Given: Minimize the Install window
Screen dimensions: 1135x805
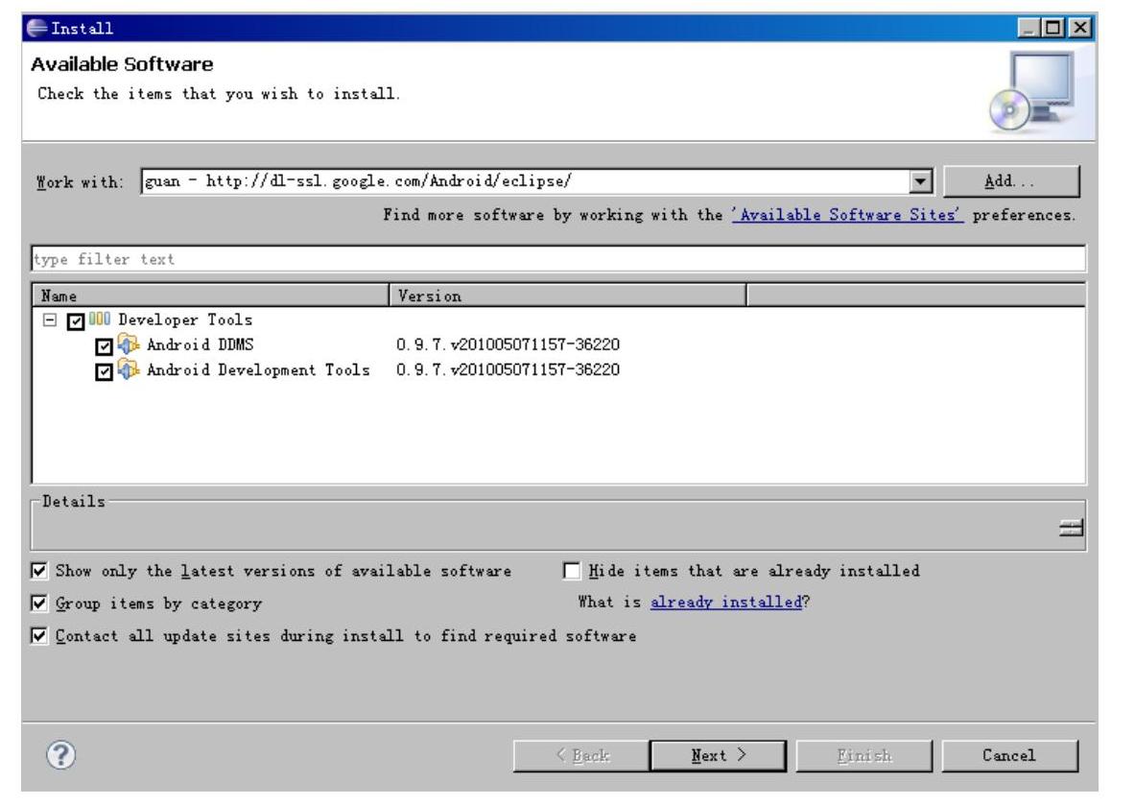Looking at the screenshot, I should [x=1029, y=28].
